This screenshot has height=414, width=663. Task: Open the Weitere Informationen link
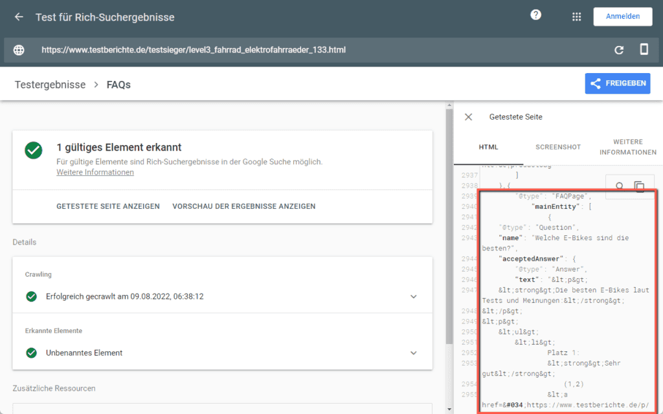pyautogui.click(x=95, y=172)
